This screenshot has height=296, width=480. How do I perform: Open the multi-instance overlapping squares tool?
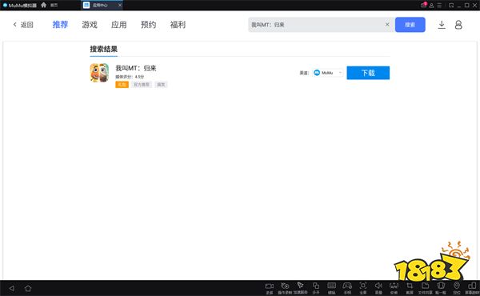pos(316,288)
